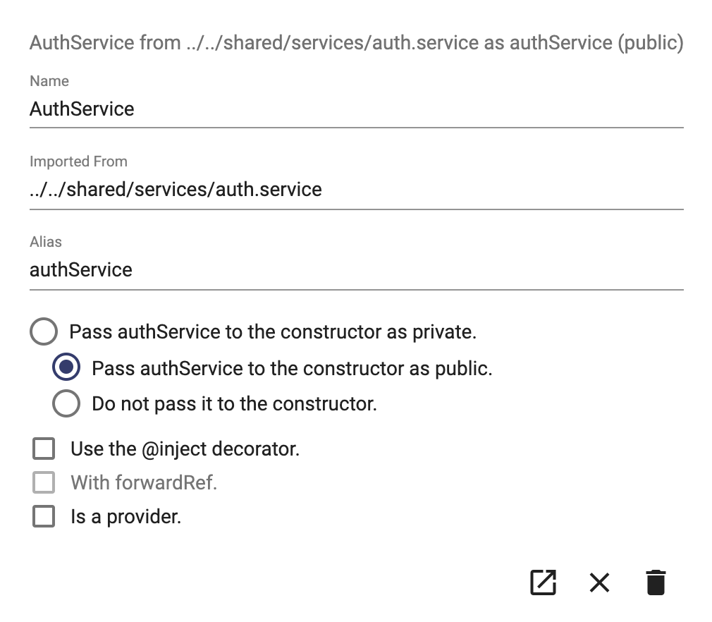
Task: Open AuthService in external view icon
Action: (543, 582)
